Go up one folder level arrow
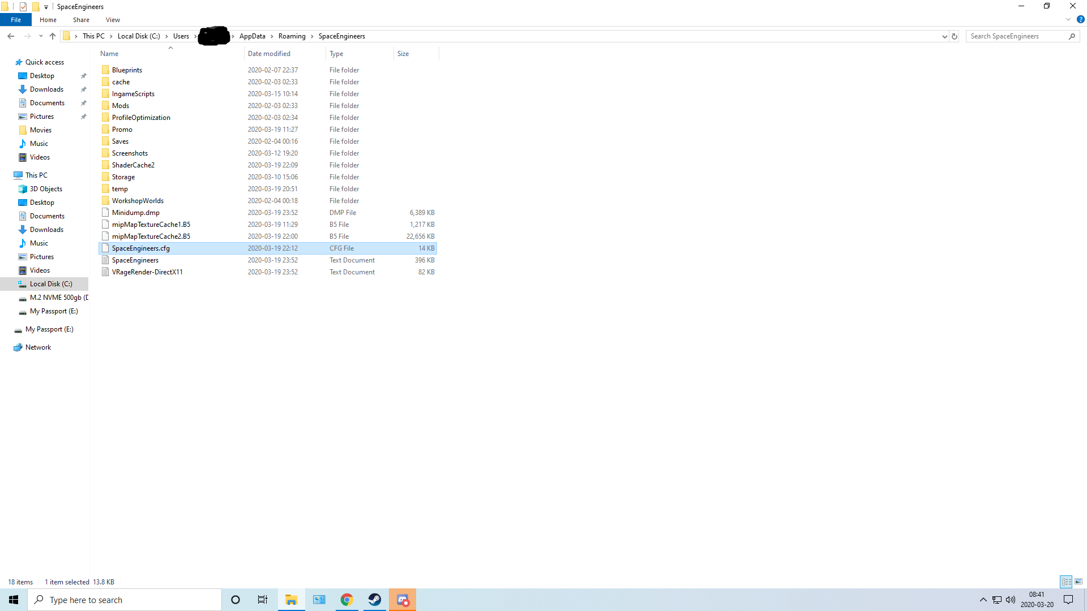Screen dimensions: 1087x611 (53, 36)
